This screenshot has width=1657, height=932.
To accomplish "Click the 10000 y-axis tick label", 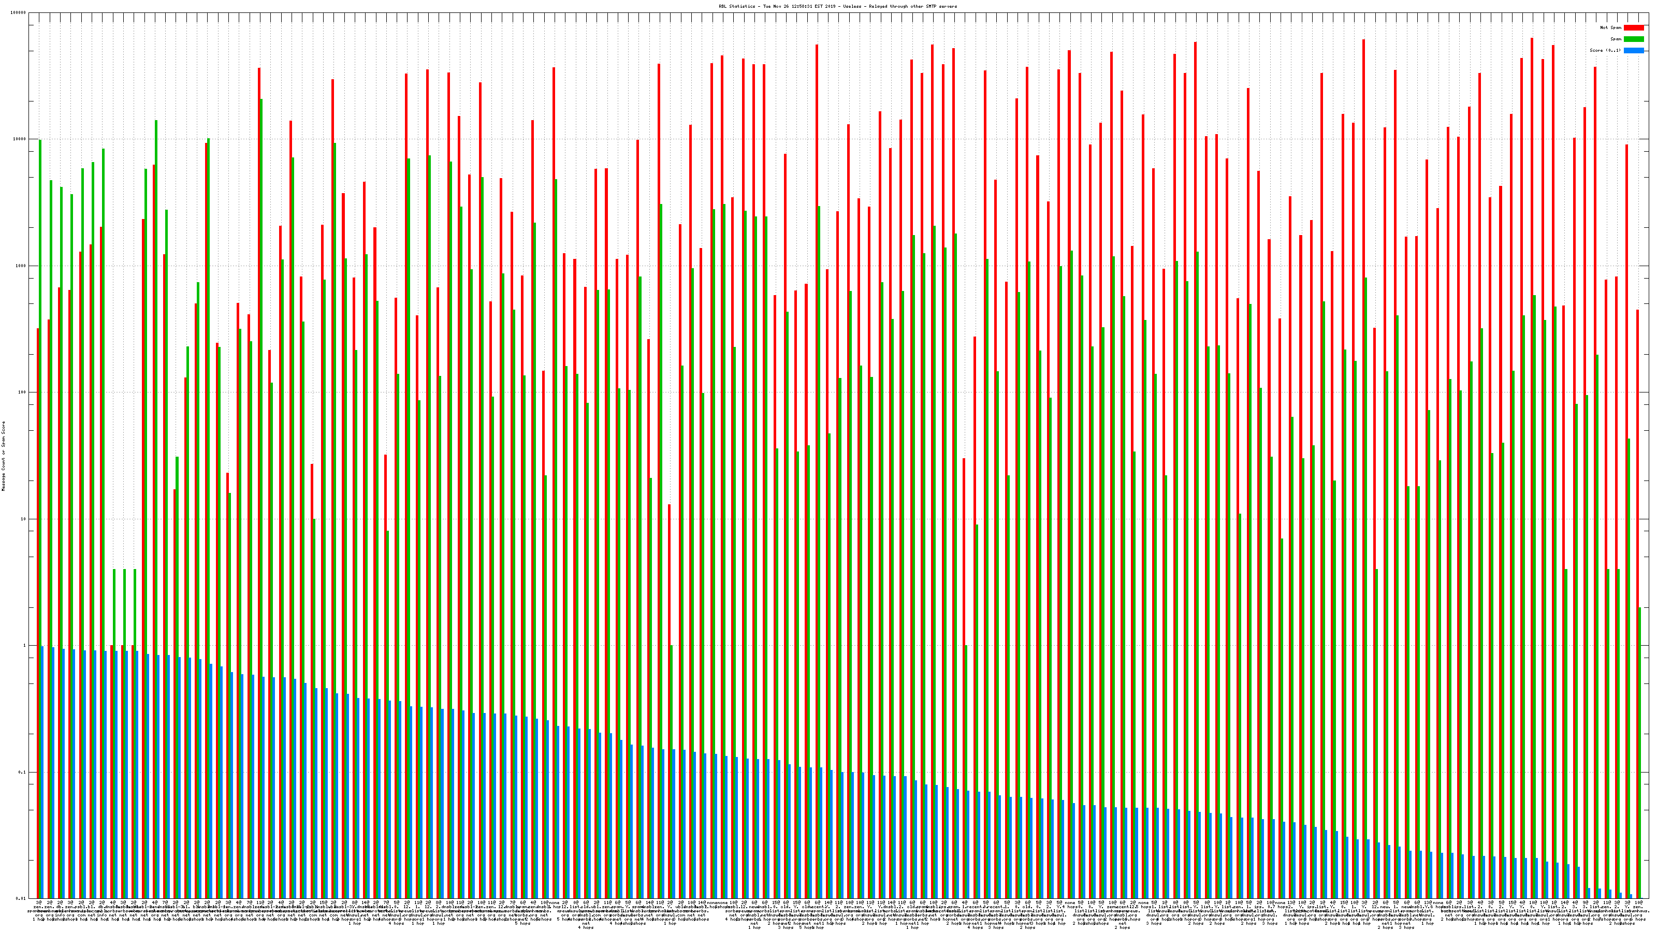I will (x=20, y=140).
